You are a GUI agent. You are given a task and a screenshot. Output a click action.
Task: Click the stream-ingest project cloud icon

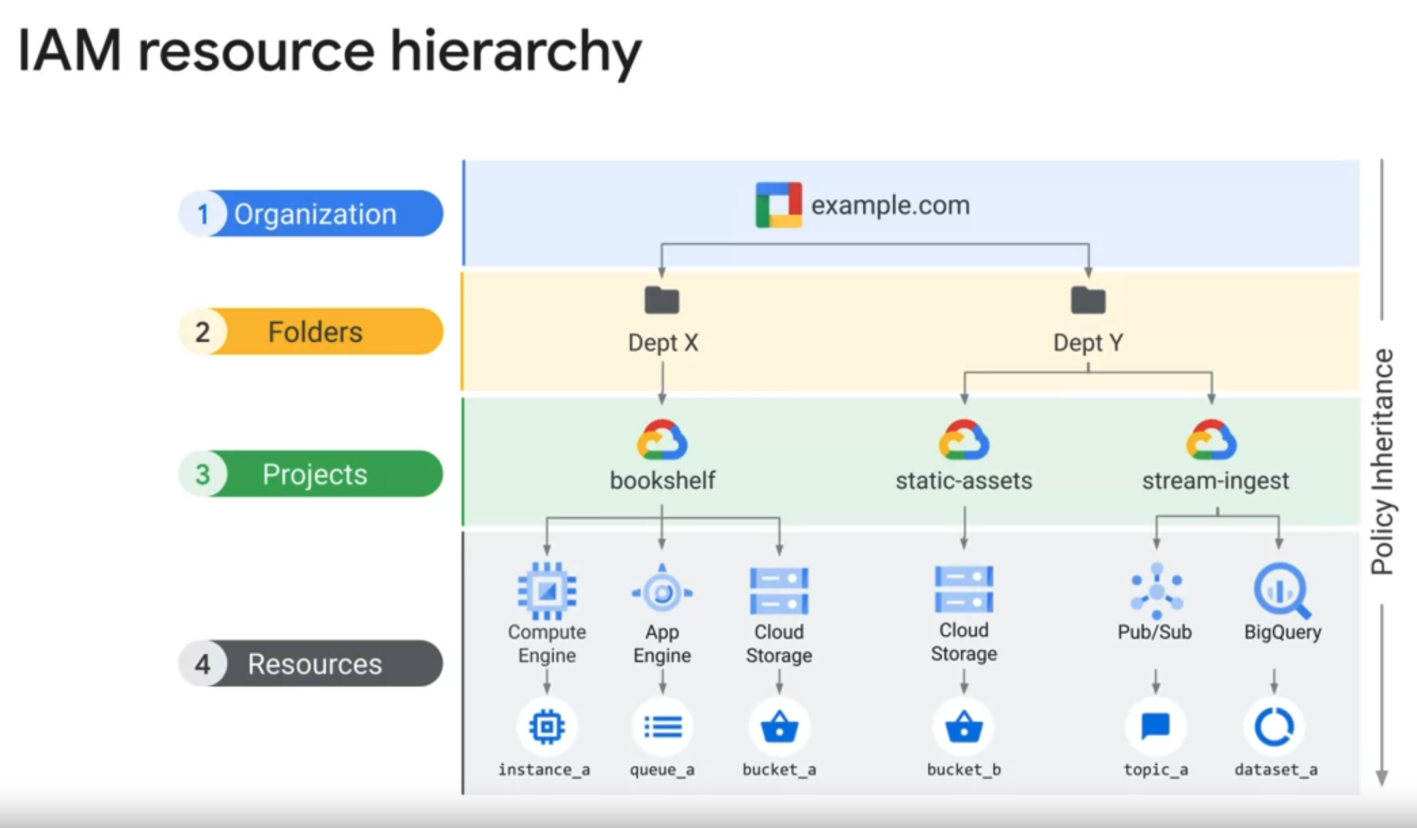1211,441
